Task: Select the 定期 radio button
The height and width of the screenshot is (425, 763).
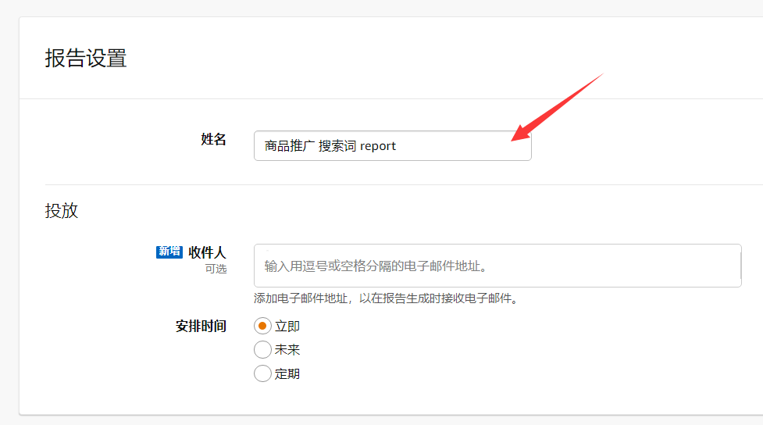Action: (x=262, y=373)
